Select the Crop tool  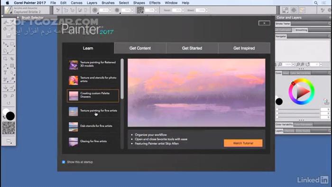pos(12,59)
